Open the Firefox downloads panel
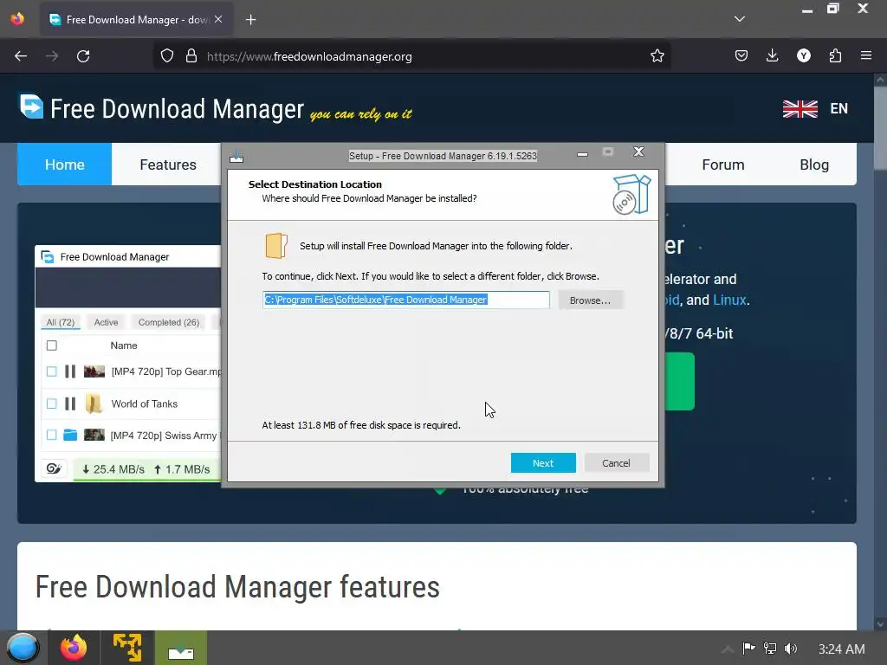This screenshot has height=665, width=887. coord(772,55)
